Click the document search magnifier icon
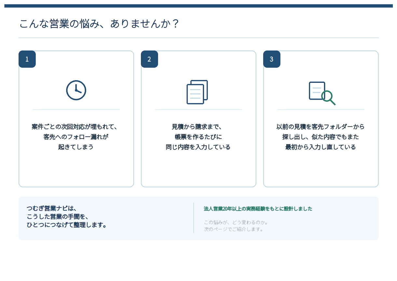The height and width of the screenshot is (281, 397). 322,93
